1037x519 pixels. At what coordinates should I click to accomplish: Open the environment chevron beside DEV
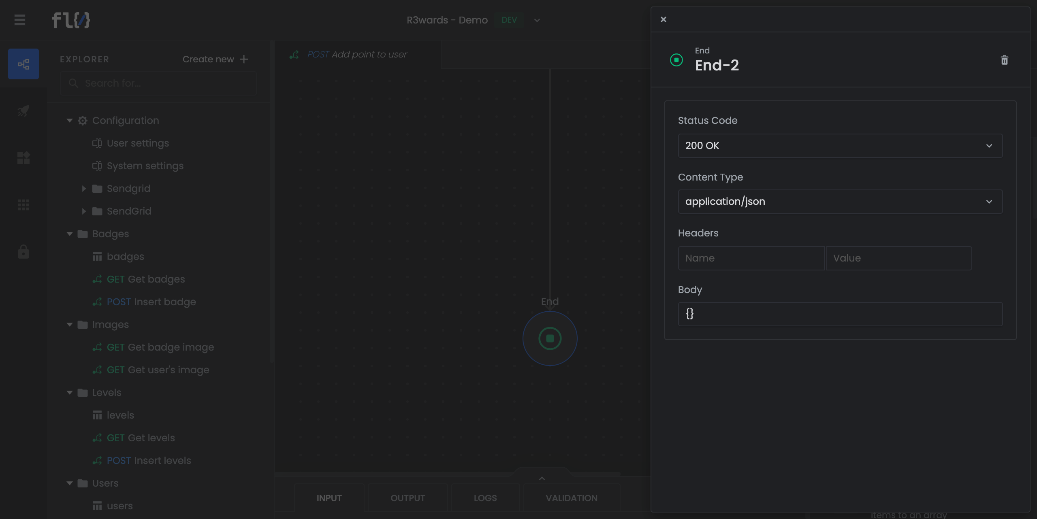537,20
